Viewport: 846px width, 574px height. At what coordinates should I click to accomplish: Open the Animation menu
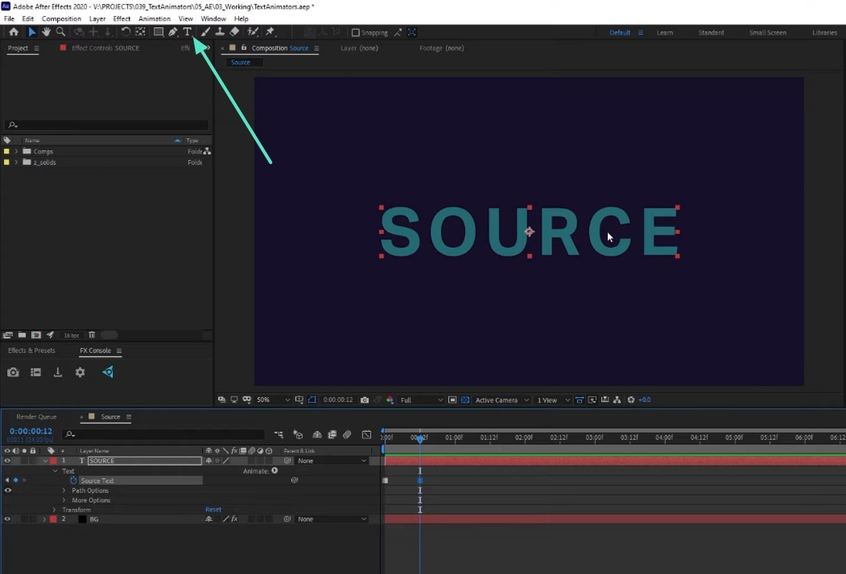(x=154, y=19)
